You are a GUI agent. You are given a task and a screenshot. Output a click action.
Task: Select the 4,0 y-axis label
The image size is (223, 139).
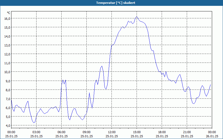coord(8,126)
